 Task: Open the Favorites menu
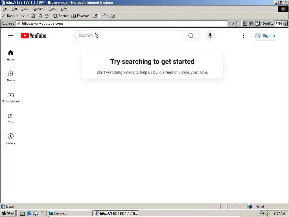pos(38,9)
